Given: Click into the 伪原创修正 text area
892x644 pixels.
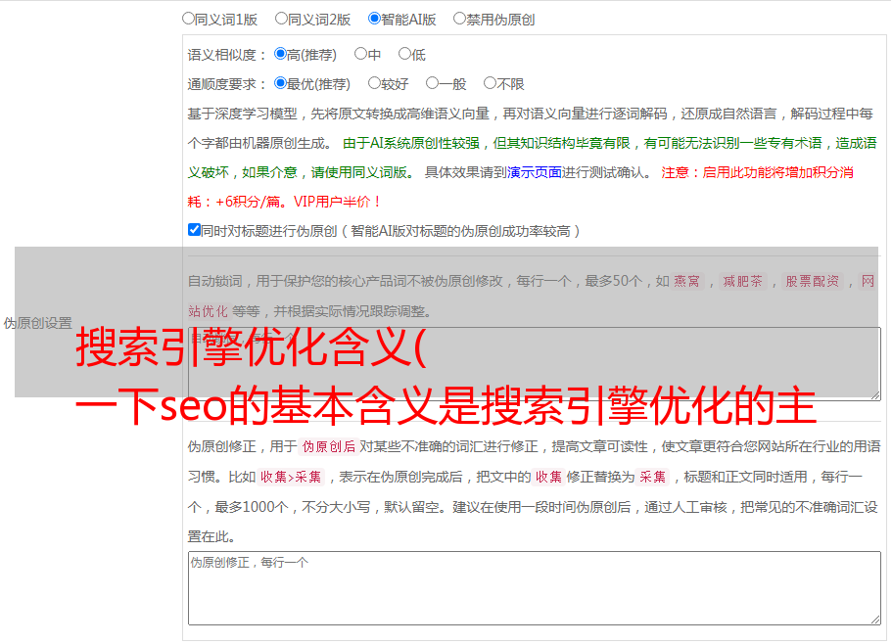Looking at the screenshot, I should [x=535, y=588].
